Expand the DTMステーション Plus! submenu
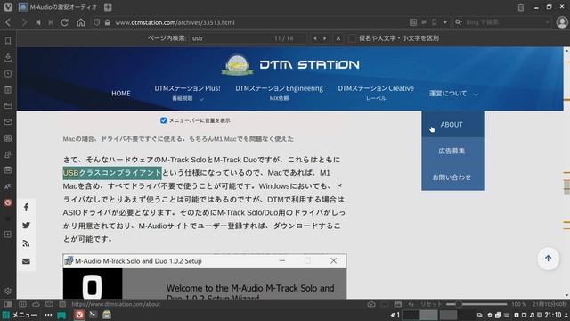This screenshot has height=321, width=570. pyautogui.click(x=201, y=99)
